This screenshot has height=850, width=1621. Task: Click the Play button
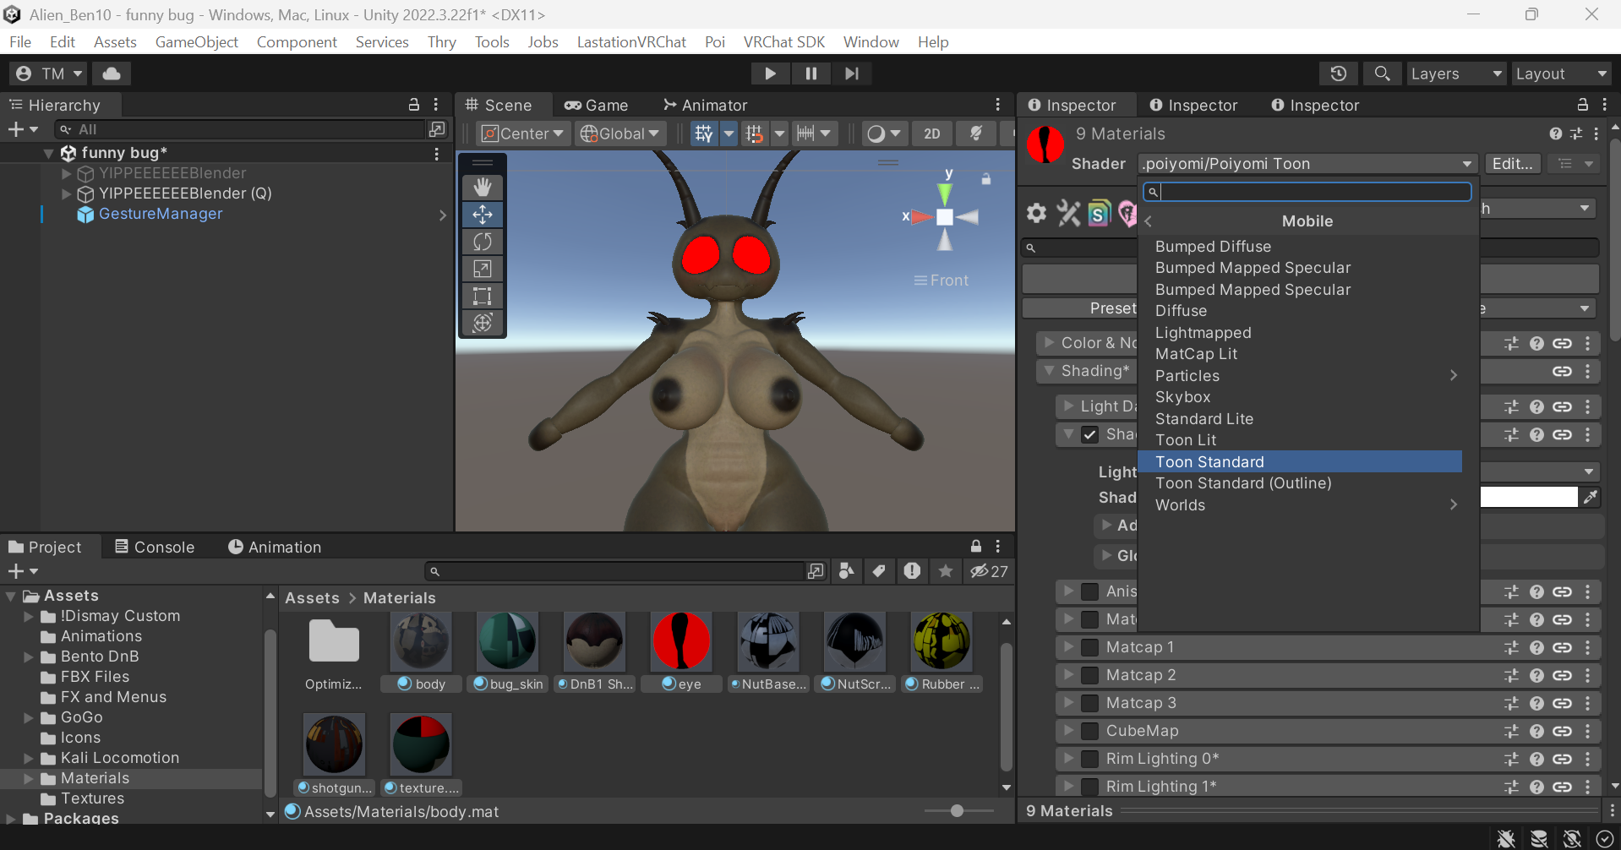(770, 74)
